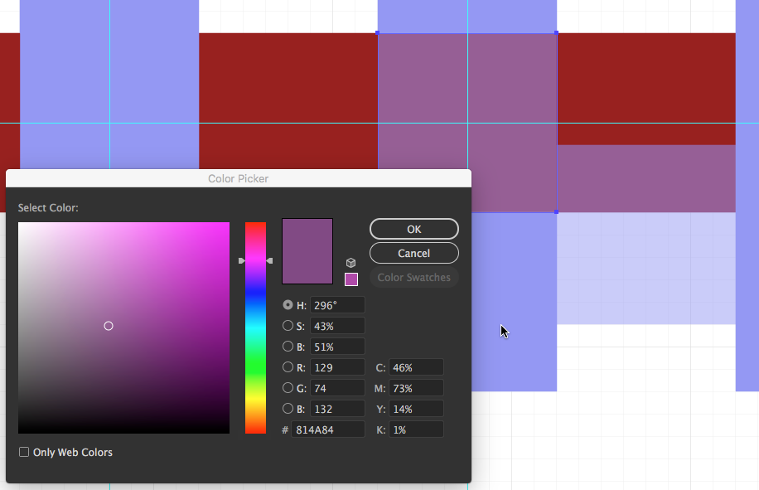
Task: Click the small web-safe swatch below the cube
Action: point(351,279)
